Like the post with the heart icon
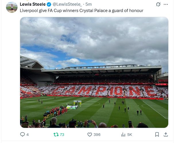Viewport: 176px width, 143px height. (x=90, y=134)
